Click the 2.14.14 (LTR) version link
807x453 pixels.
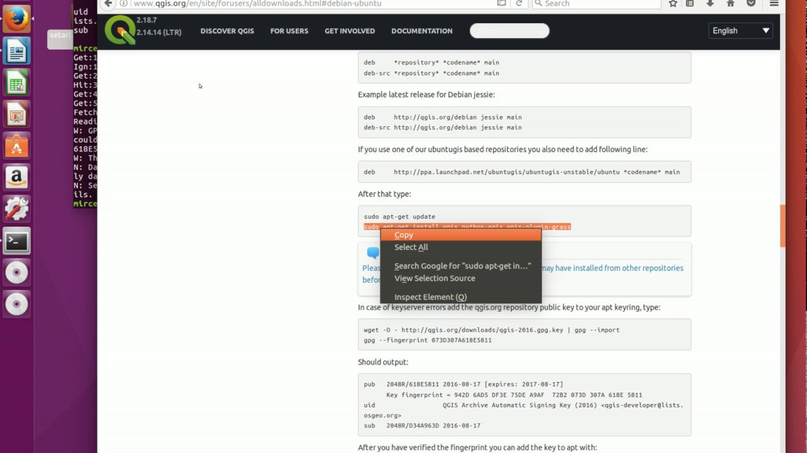pos(159,32)
